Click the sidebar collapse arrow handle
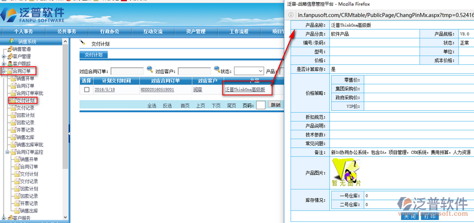 point(69,133)
